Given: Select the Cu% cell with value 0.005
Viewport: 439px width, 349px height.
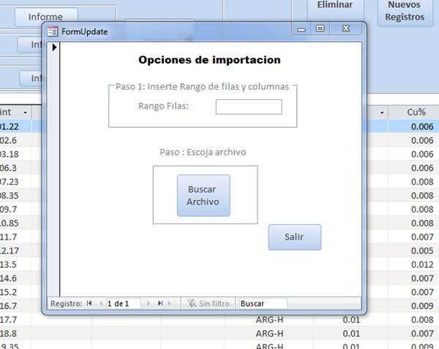Looking at the screenshot, I should point(413,251).
